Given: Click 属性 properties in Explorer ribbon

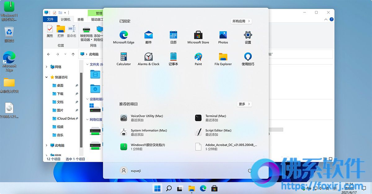Looking at the screenshot, I should [50, 32].
